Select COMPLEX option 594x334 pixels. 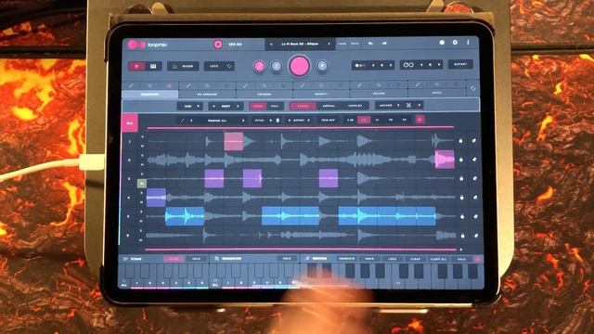tap(355, 106)
